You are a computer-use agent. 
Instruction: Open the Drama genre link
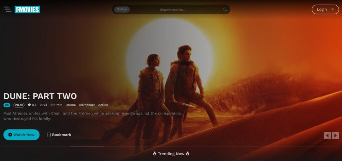(x=71, y=105)
